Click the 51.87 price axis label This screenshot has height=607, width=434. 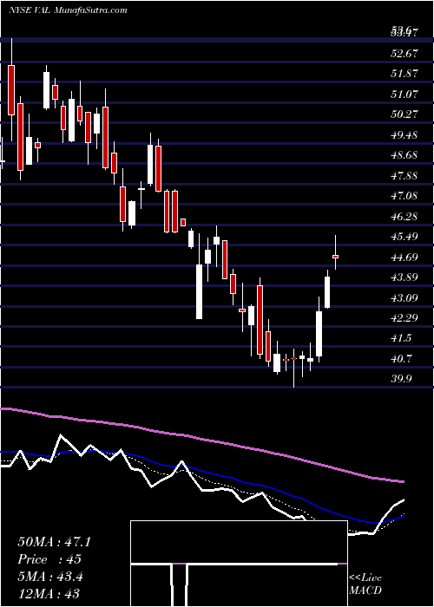(x=405, y=74)
